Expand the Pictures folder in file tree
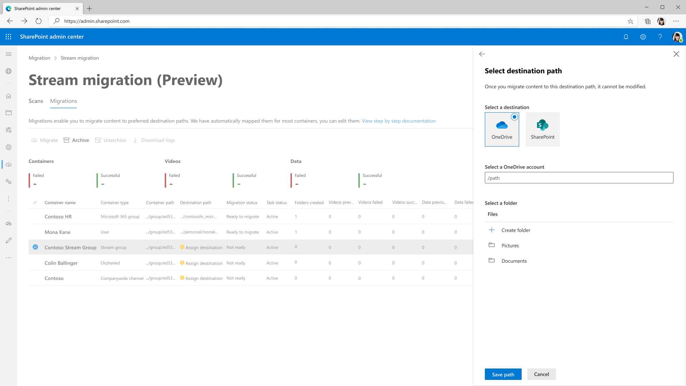Screen dimensions: 686x386 pos(510,245)
